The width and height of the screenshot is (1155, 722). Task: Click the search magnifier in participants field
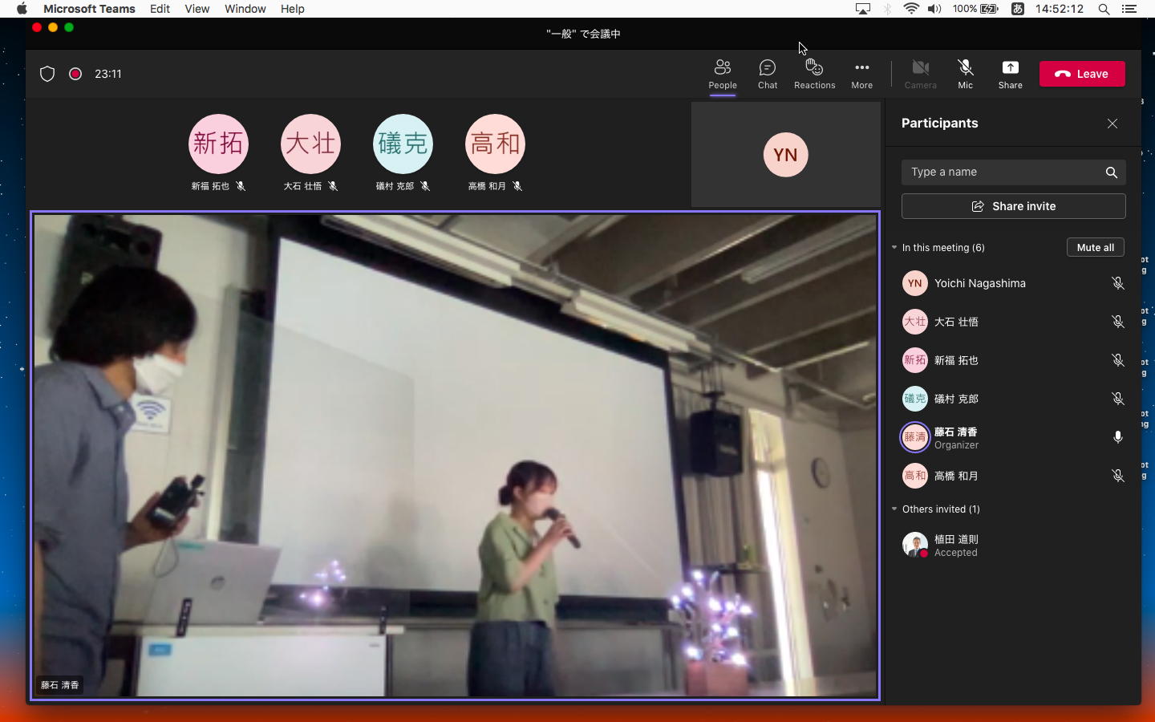(1111, 172)
